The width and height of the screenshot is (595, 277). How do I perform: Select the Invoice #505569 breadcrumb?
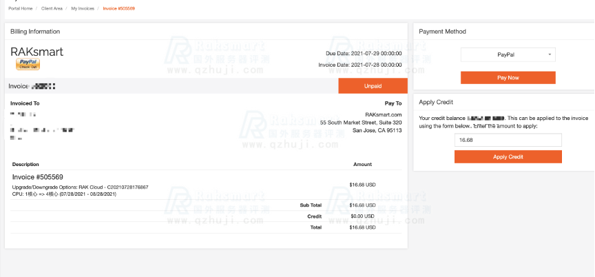(118, 8)
